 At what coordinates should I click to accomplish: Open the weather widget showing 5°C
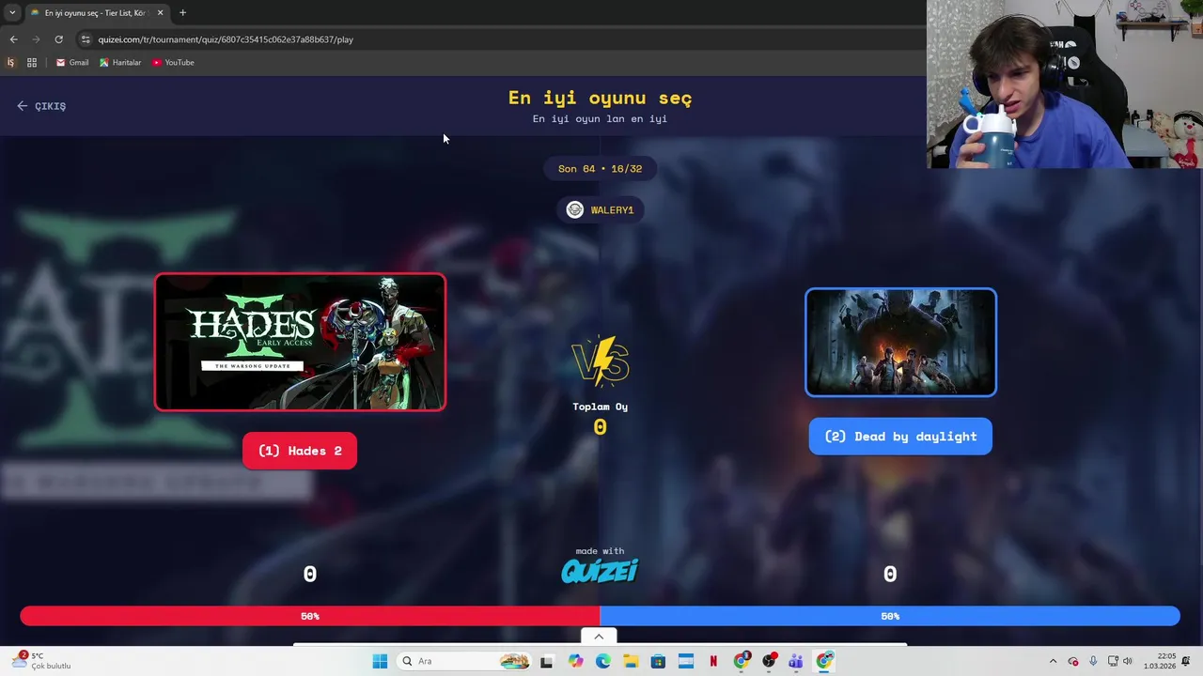click(x=43, y=661)
